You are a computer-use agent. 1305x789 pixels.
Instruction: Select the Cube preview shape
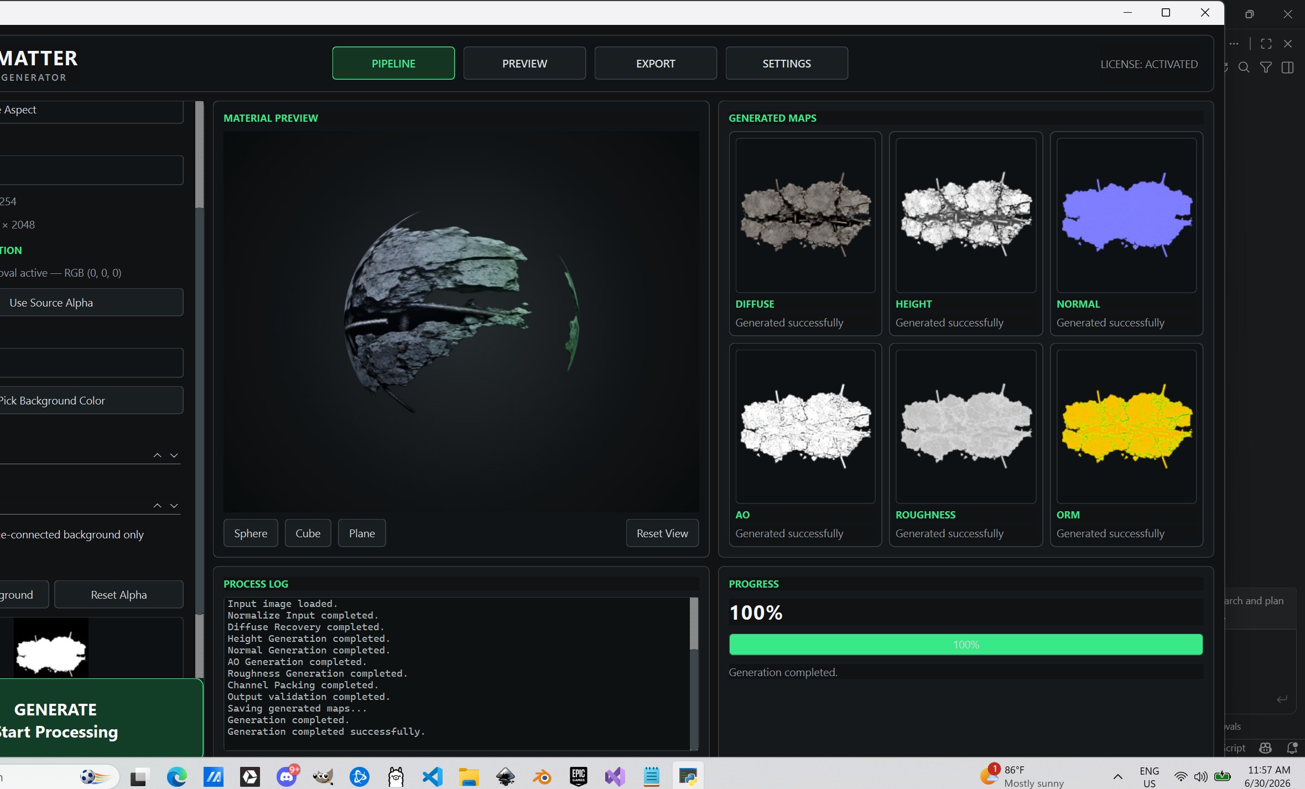click(308, 533)
